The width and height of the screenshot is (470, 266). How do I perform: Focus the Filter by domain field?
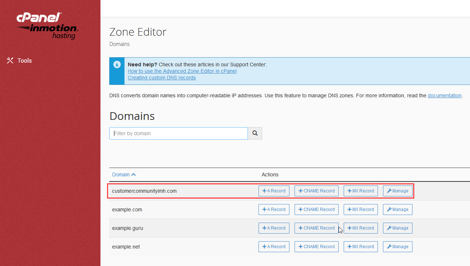pos(178,133)
